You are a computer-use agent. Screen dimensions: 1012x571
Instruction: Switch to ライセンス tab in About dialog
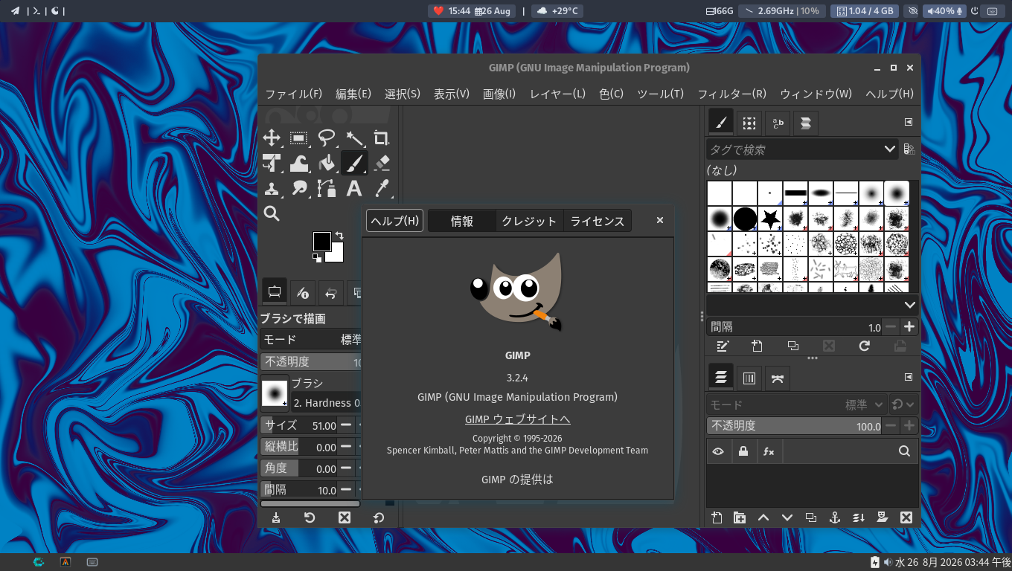coord(598,221)
